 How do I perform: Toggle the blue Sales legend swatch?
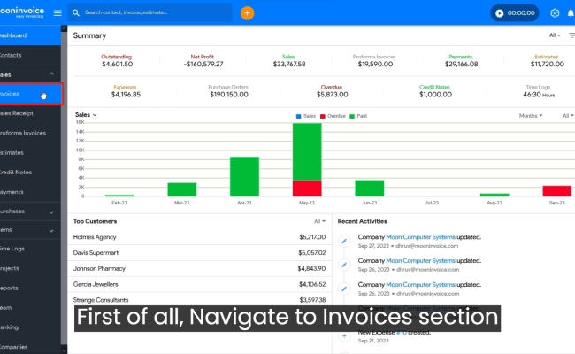[x=298, y=116]
